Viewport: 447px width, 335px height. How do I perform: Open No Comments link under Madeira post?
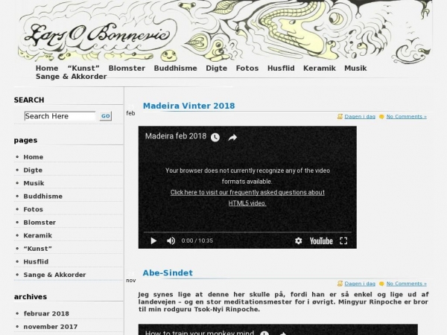[x=407, y=117]
